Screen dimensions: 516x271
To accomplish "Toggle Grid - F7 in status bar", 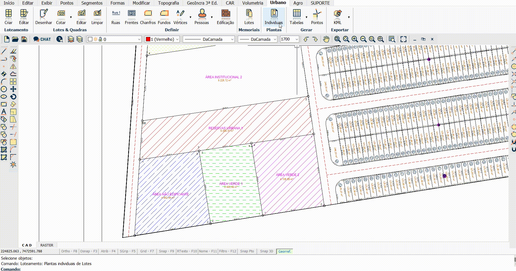I will pos(147,251).
